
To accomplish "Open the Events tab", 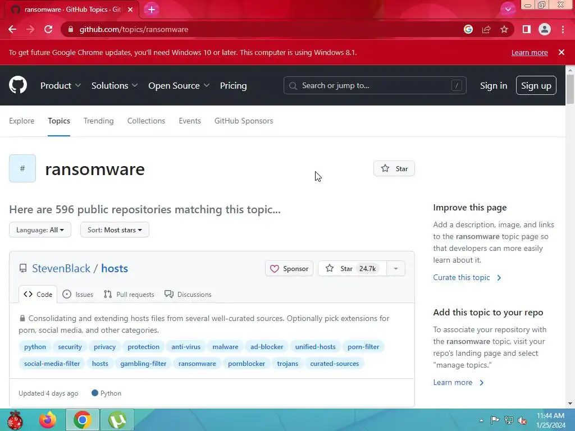I will [x=190, y=121].
